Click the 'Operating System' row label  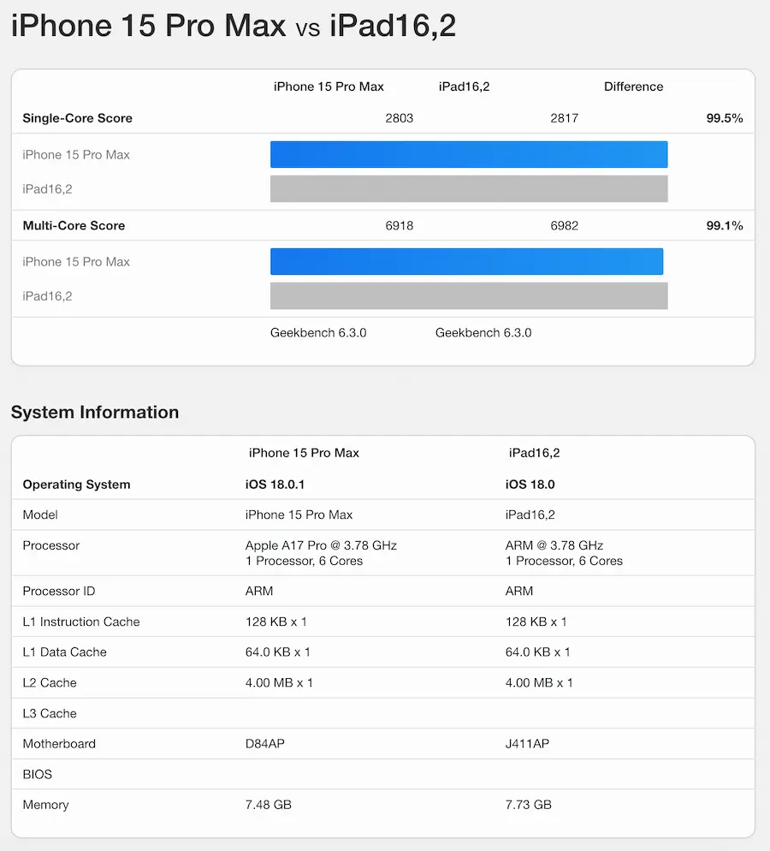(x=76, y=485)
